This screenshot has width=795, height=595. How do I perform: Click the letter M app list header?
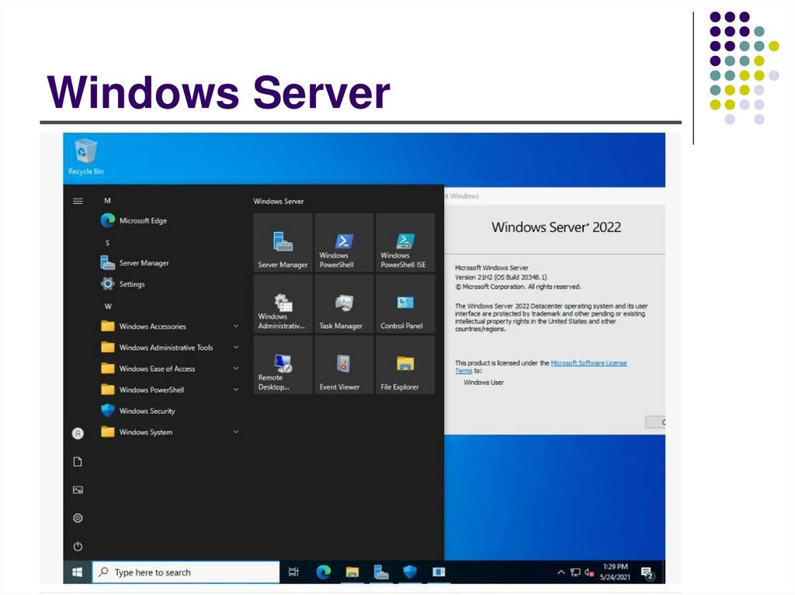pyautogui.click(x=107, y=201)
